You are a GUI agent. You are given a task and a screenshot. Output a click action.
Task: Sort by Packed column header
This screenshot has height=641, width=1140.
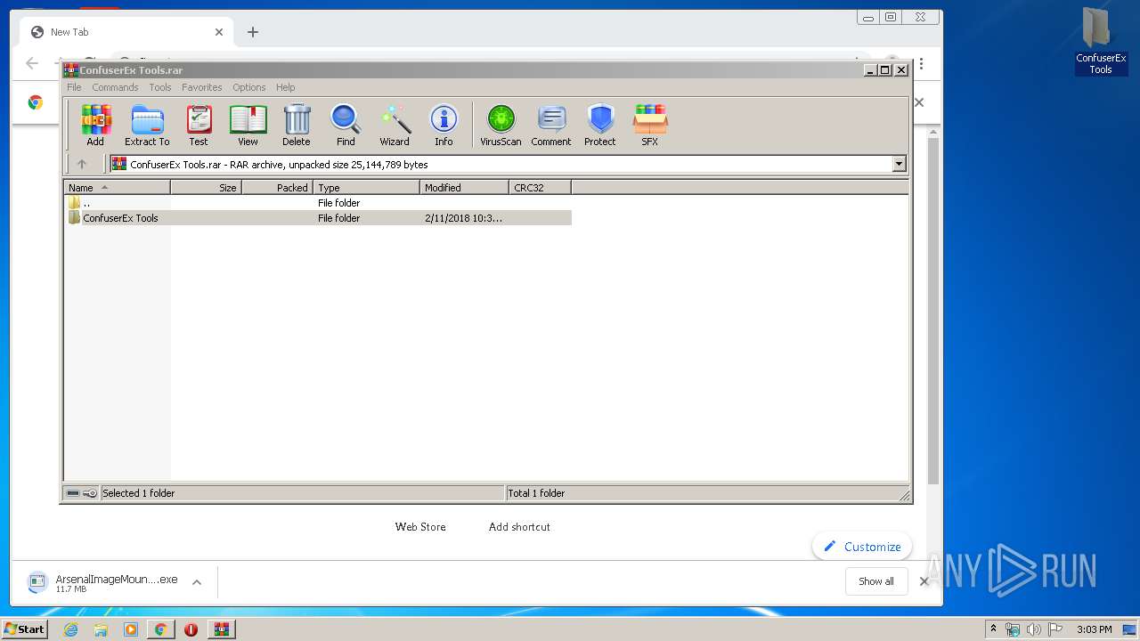click(277, 188)
